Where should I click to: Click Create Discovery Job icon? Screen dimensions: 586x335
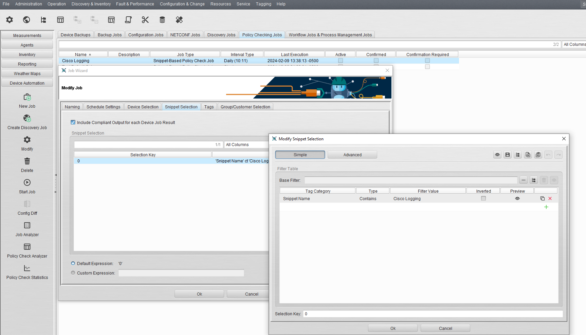tap(27, 118)
